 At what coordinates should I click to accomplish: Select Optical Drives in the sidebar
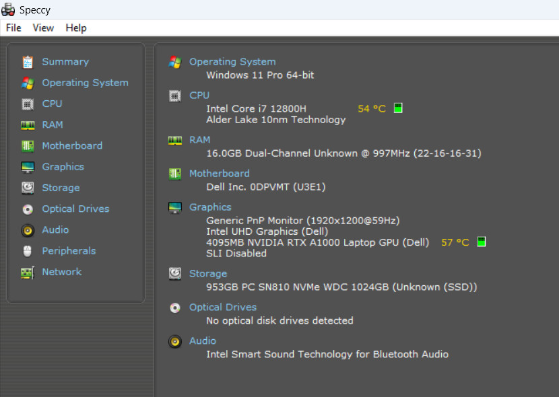click(x=75, y=209)
